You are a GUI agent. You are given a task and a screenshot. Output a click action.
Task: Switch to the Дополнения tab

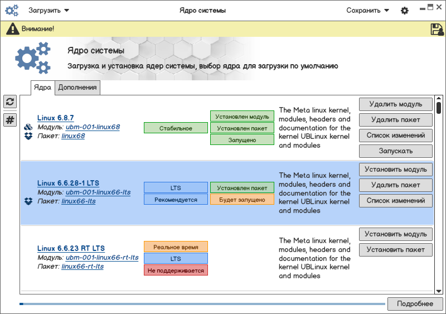(x=77, y=88)
